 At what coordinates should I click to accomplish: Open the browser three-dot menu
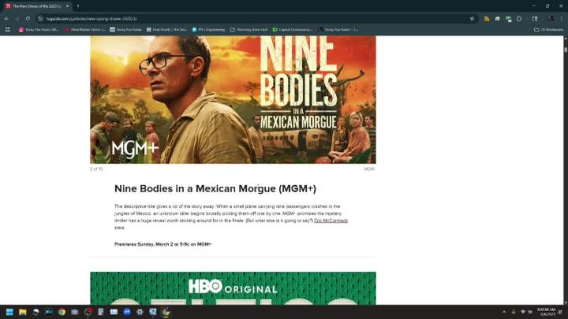coord(562,18)
